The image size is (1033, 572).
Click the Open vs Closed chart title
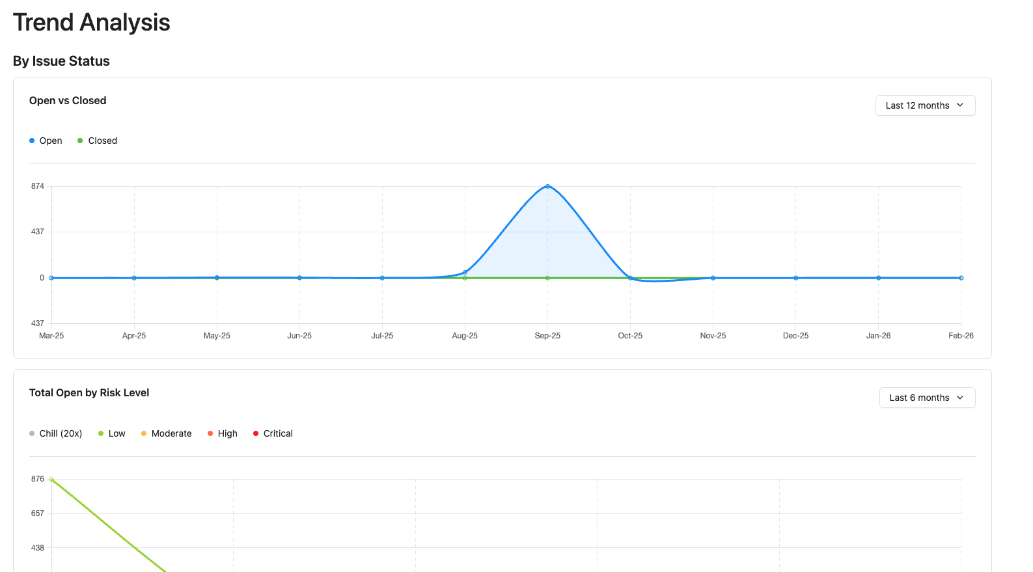coord(68,100)
